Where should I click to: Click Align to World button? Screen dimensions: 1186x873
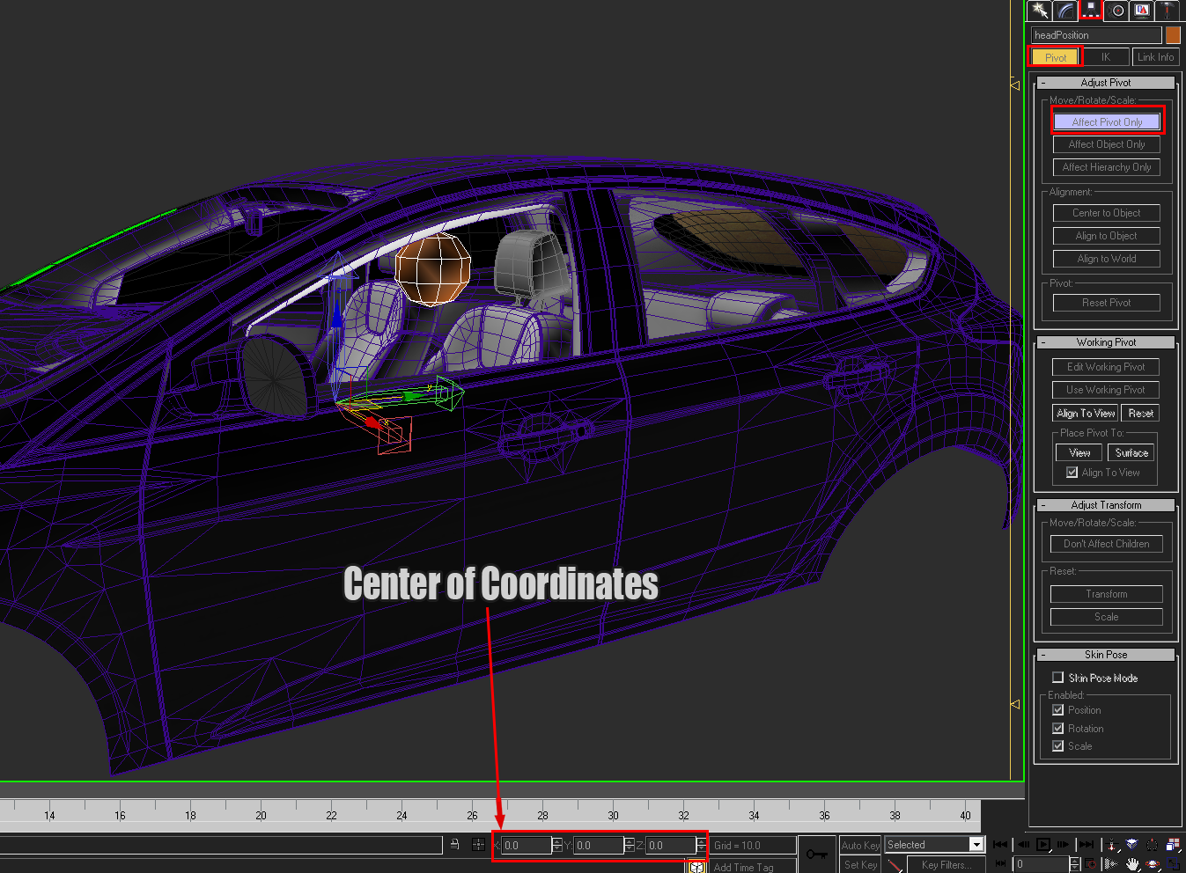(1107, 259)
